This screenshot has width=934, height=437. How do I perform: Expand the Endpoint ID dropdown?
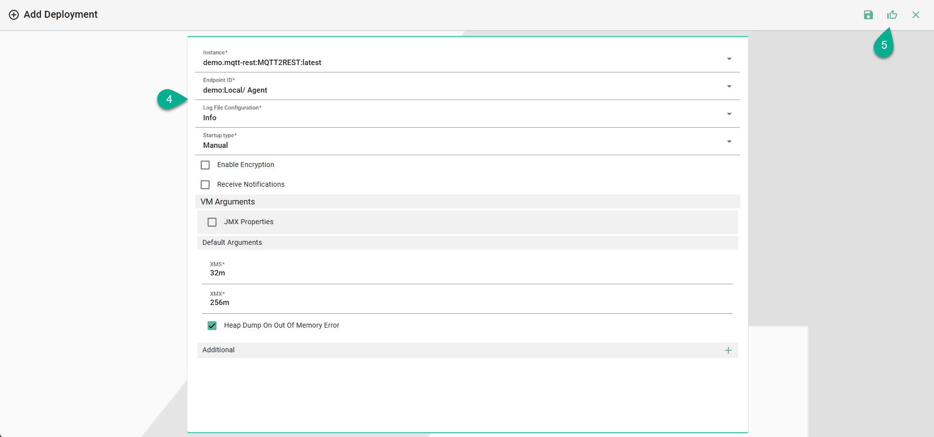coord(729,87)
